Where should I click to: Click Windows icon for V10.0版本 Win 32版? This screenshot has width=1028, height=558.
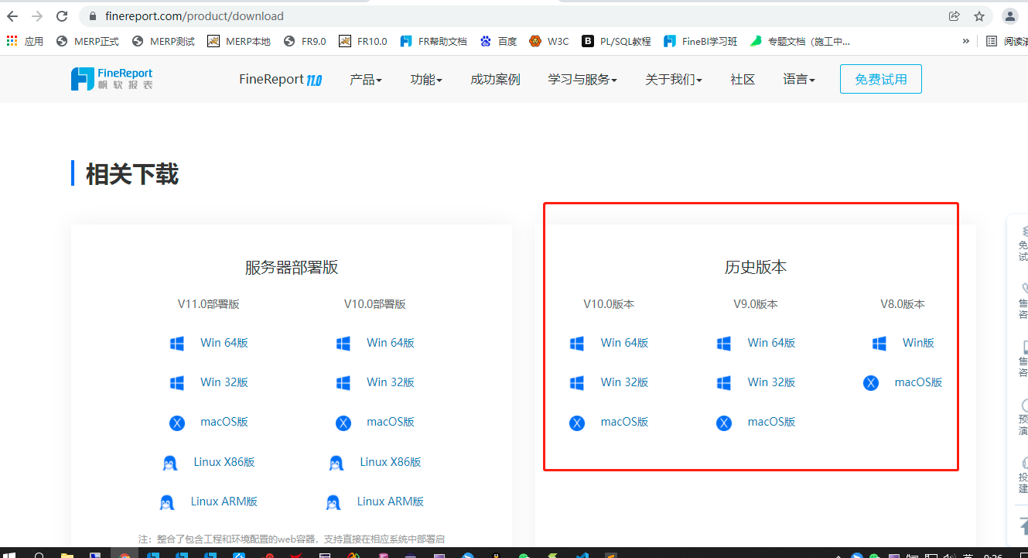(x=577, y=382)
